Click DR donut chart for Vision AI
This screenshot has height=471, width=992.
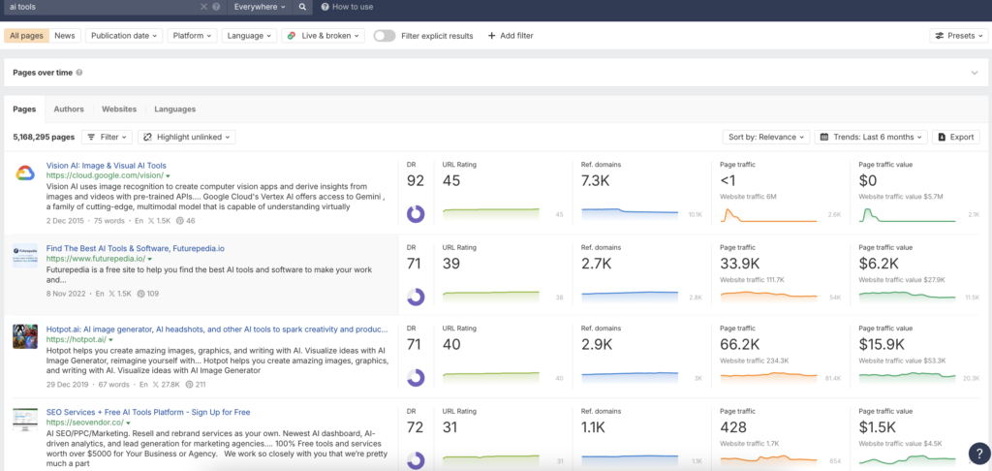[x=416, y=214]
